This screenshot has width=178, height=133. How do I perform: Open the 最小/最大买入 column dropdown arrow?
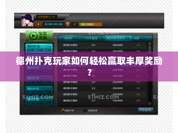pos(128,38)
